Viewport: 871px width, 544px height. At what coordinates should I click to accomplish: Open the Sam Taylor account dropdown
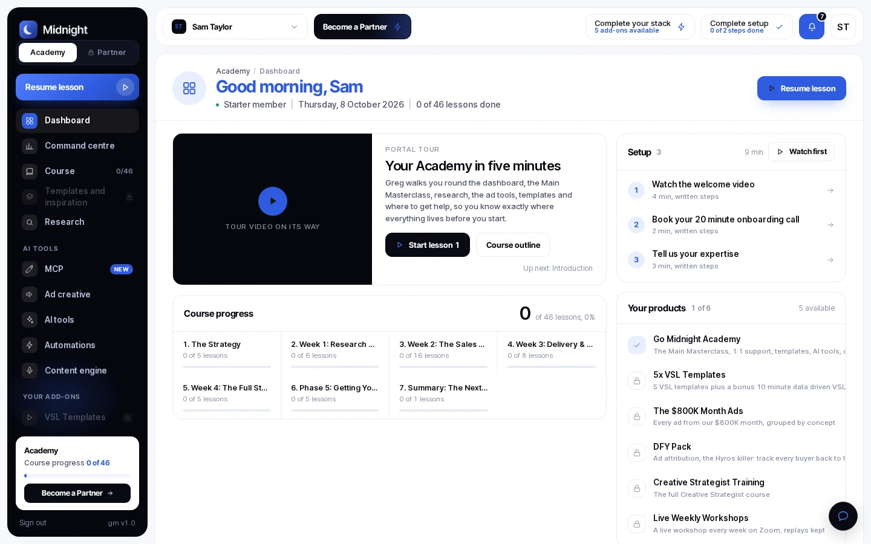pyautogui.click(x=235, y=27)
